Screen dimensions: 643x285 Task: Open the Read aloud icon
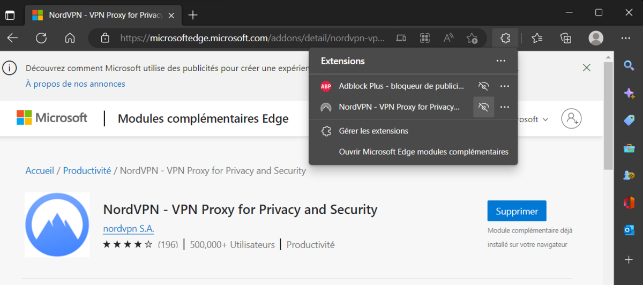coord(448,38)
